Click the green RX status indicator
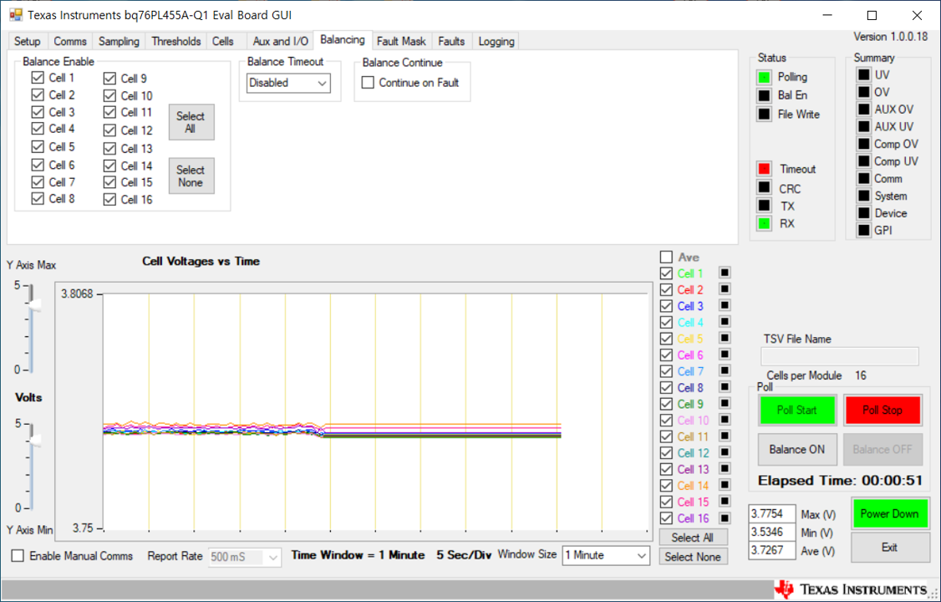Viewport: 941px width, 602px height. 764,224
